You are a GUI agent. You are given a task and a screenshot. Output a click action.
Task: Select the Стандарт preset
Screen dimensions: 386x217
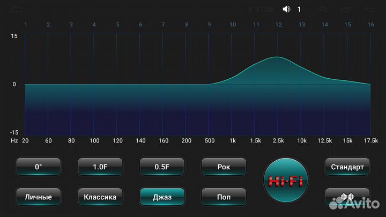tap(347, 167)
